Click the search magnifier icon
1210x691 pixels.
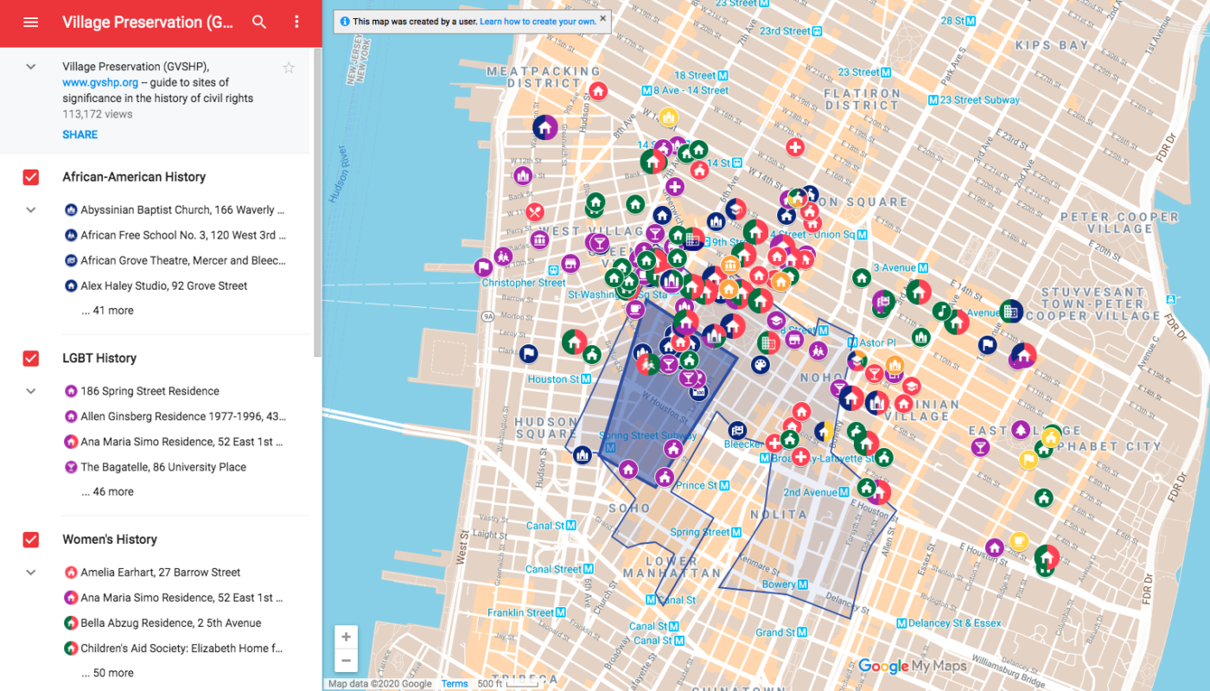point(259,22)
